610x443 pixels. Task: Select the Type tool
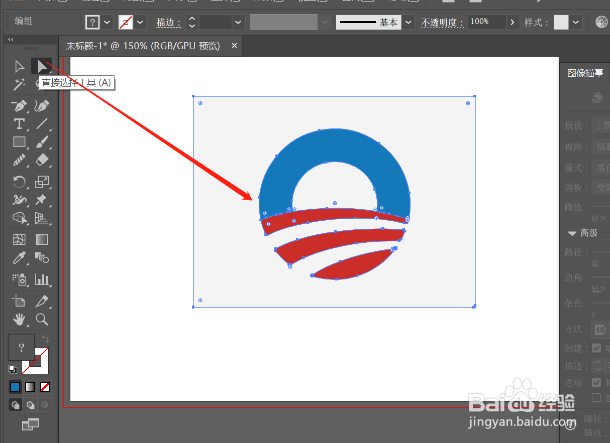click(20, 124)
